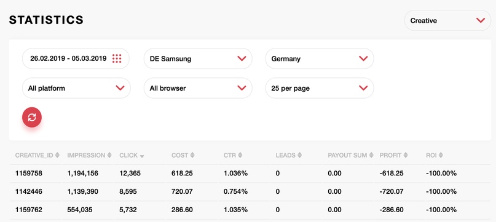Sort by ROI column arrows
The width and height of the screenshot is (496, 222).
tap(441, 155)
